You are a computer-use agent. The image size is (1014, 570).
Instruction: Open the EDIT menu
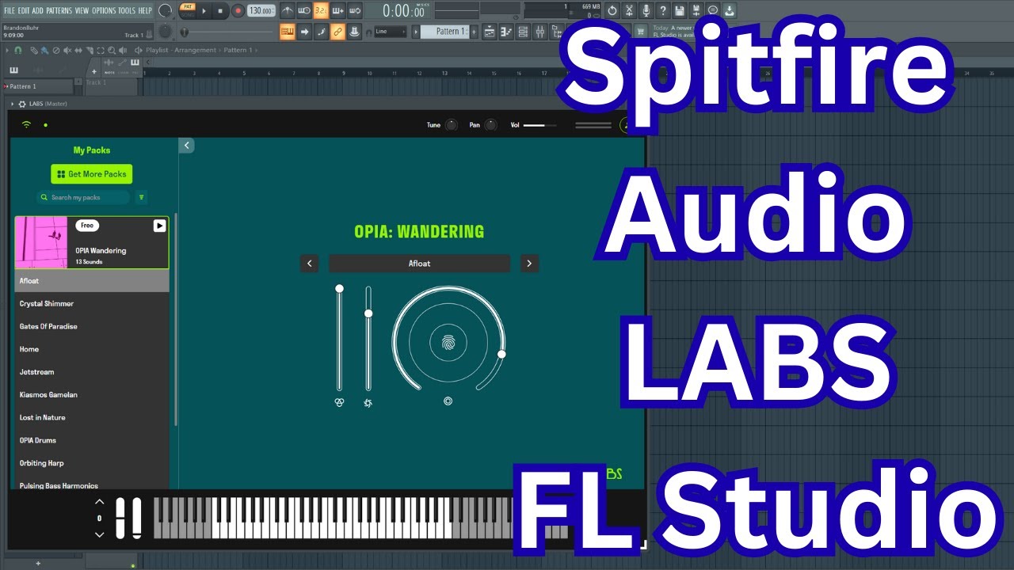pyautogui.click(x=24, y=10)
